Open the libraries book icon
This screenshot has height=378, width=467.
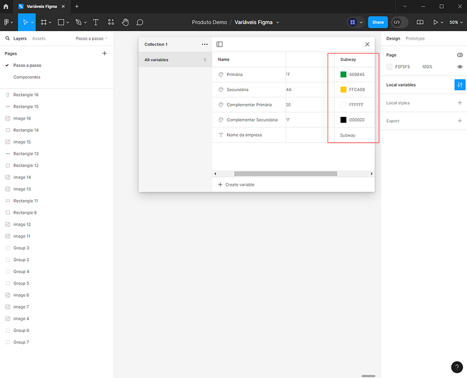[420, 22]
